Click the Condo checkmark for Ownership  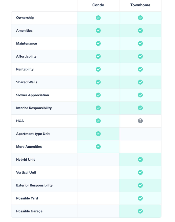98,18
